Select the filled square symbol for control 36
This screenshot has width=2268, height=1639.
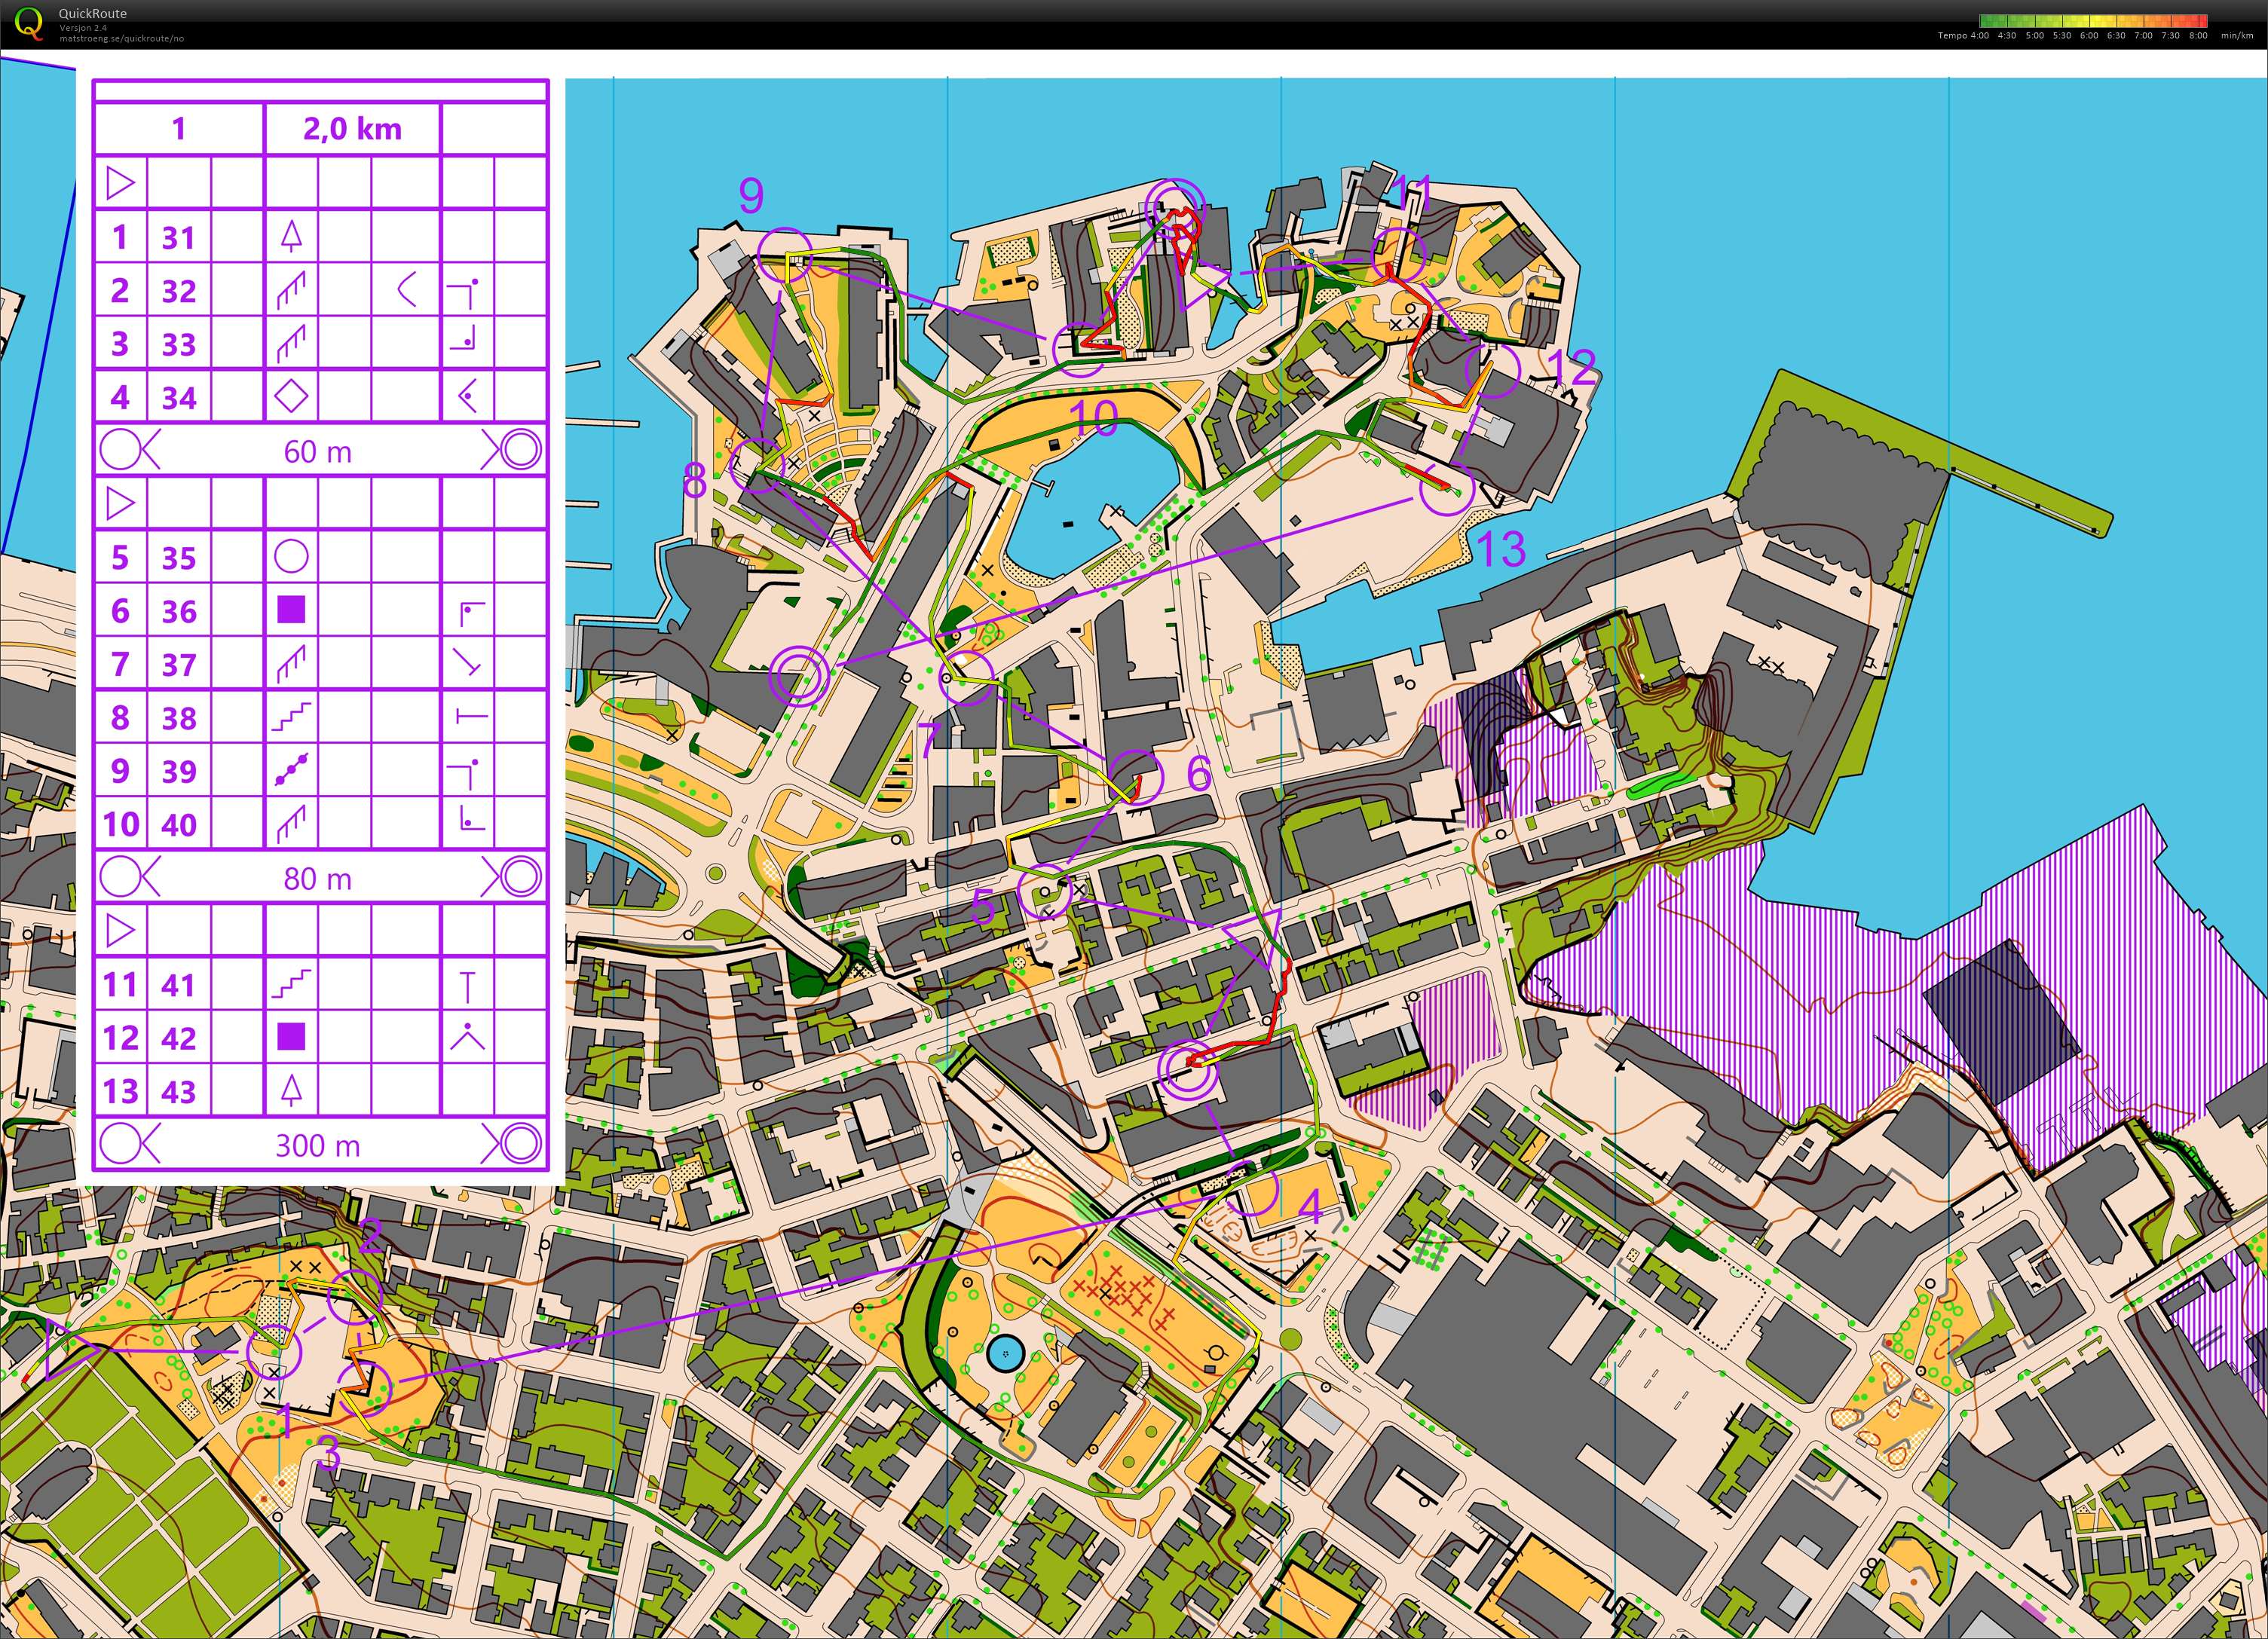291,610
